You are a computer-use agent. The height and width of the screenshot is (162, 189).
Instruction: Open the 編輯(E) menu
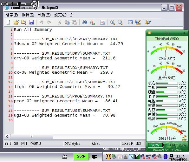coord(28,15)
